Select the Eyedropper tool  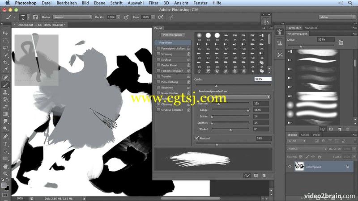[5, 70]
